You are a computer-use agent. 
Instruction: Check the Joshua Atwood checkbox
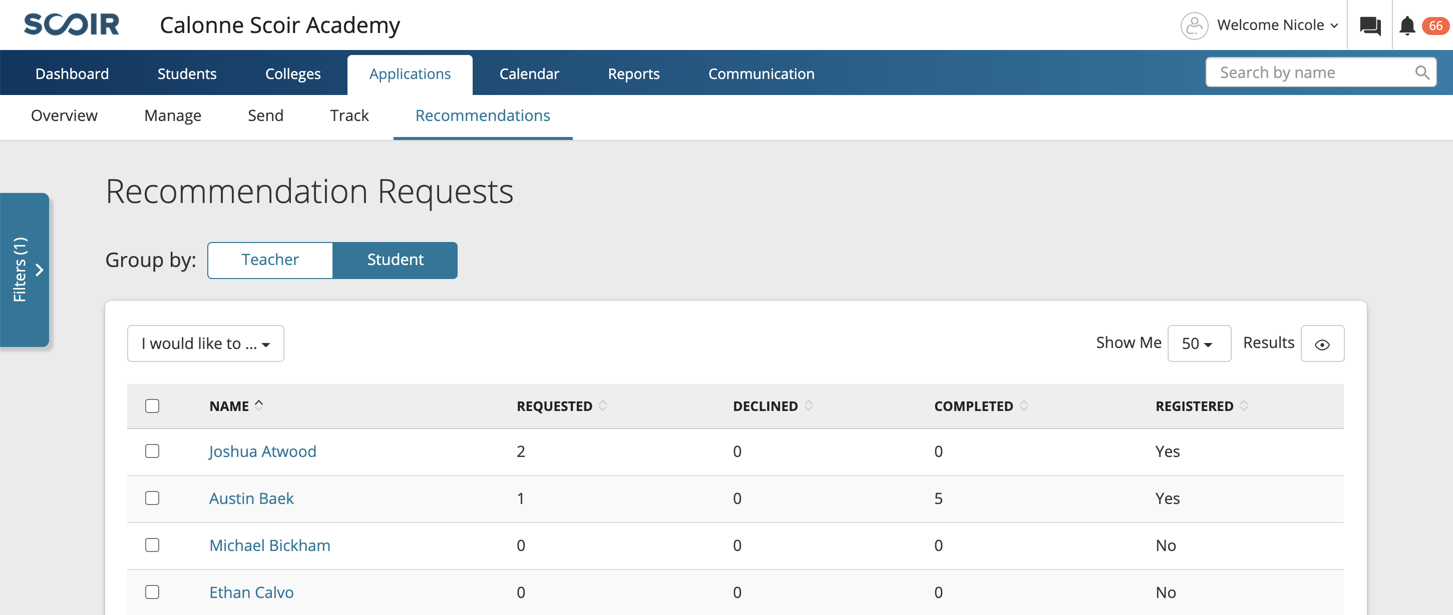[x=153, y=450]
